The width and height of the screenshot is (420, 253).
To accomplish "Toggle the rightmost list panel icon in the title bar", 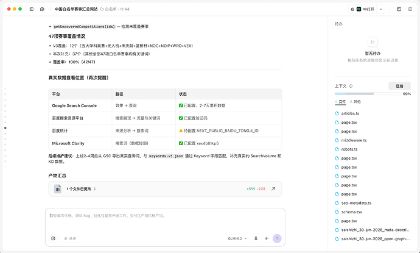I will click(x=410, y=9).
